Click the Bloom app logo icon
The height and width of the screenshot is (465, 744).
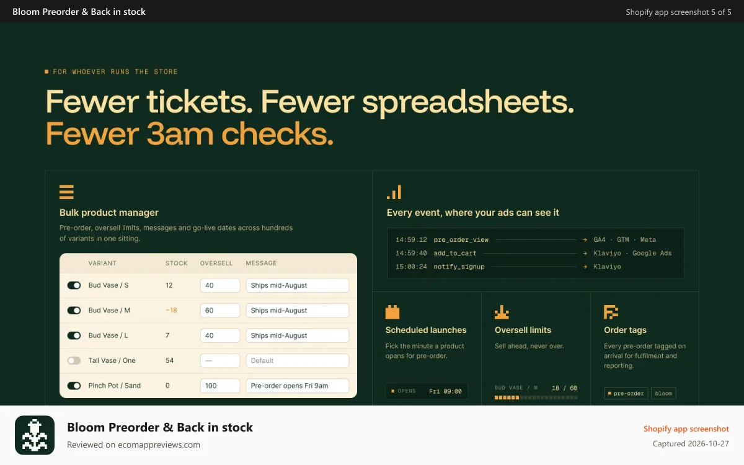(x=35, y=435)
